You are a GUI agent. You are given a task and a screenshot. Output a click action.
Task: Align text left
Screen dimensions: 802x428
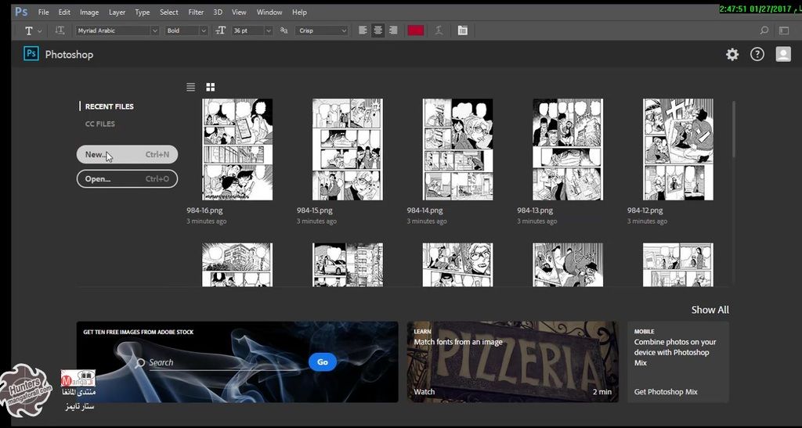(363, 31)
